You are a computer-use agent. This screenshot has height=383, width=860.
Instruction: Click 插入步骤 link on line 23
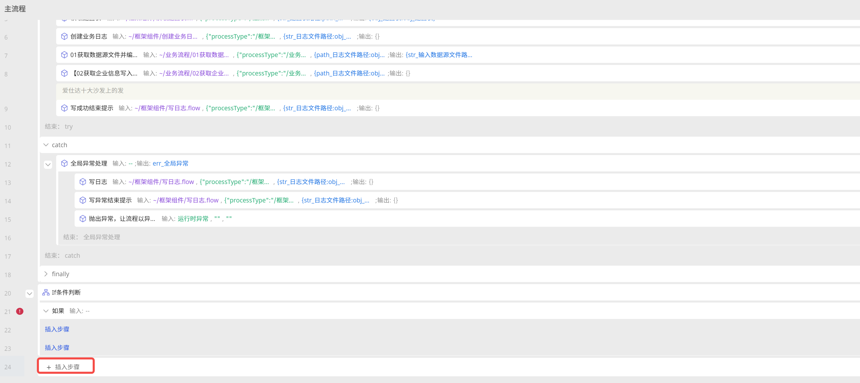[x=57, y=348]
